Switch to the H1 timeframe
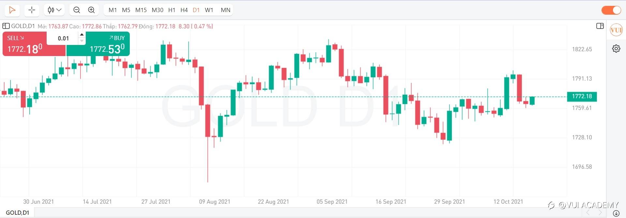This screenshot has height=218, width=626. pyautogui.click(x=172, y=10)
